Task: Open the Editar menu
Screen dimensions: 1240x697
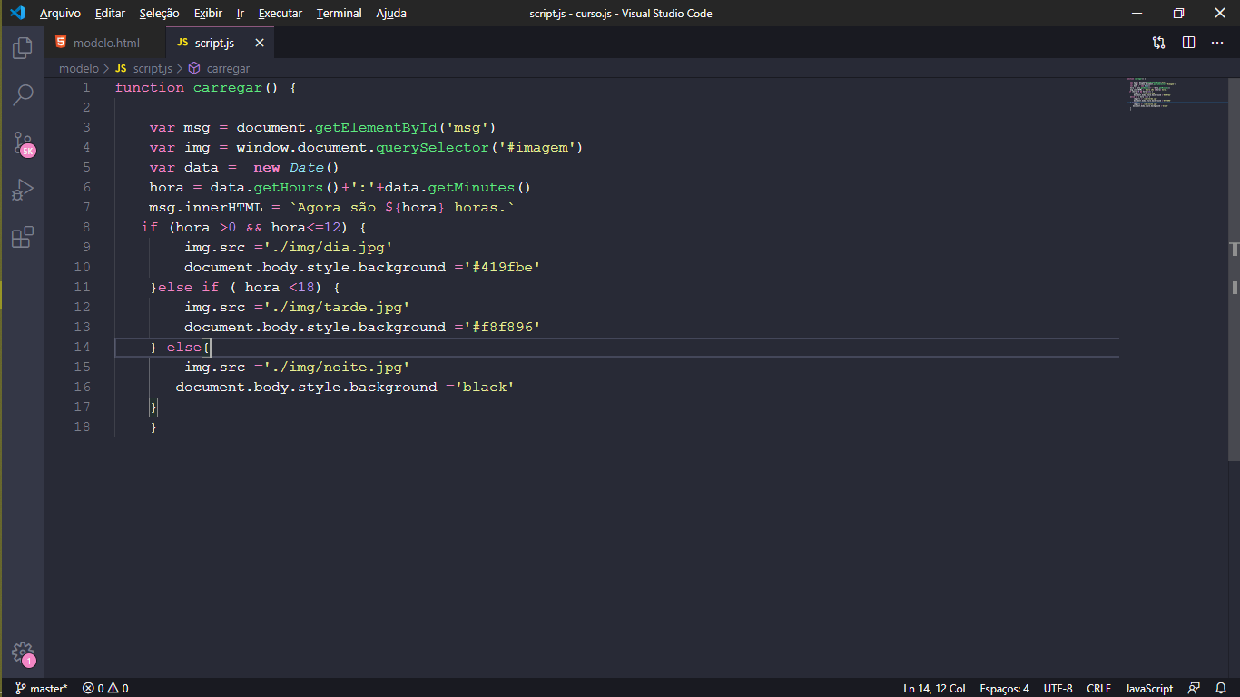Action: coord(111,14)
